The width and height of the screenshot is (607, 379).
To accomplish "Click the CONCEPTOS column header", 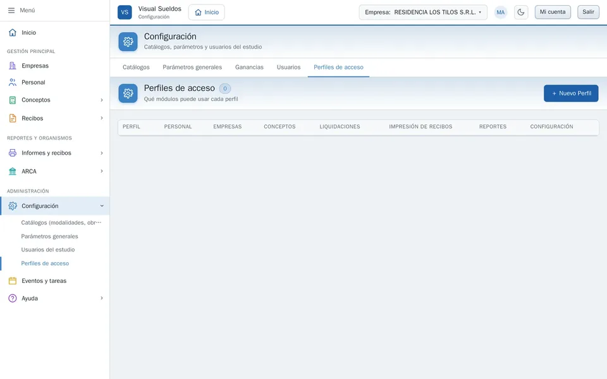I will click(279, 127).
